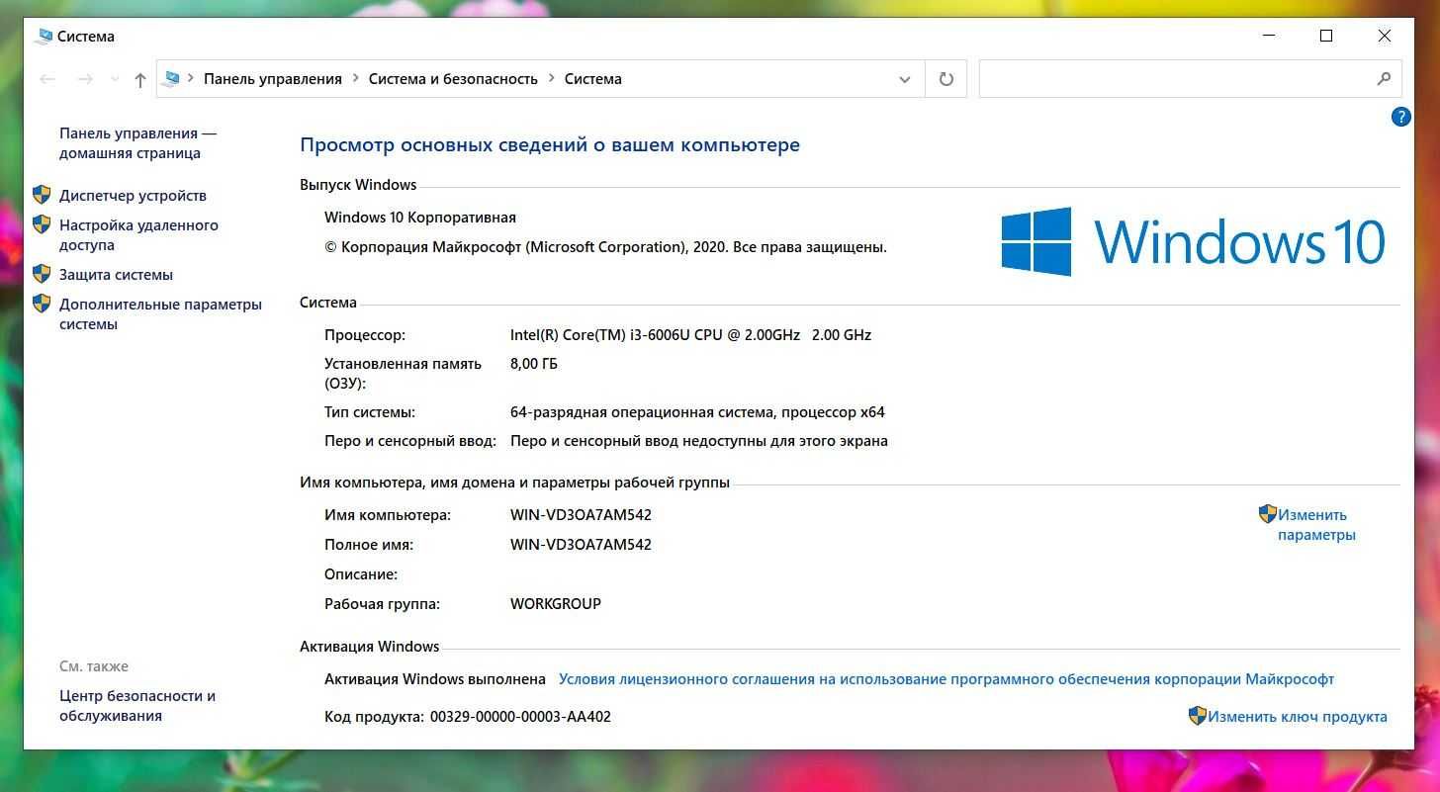Click shield icon beside Защита системы
Screen dimensions: 1440x792
click(x=42, y=274)
